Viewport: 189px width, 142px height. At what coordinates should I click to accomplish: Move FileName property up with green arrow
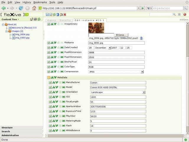click(x=52, y=43)
